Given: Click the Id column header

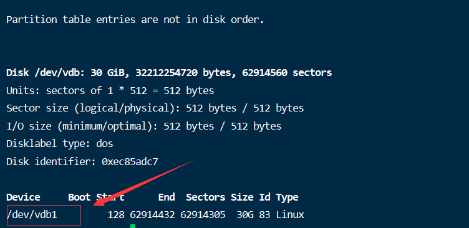Looking at the screenshot, I should pyautogui.click(x=264, y=197).
